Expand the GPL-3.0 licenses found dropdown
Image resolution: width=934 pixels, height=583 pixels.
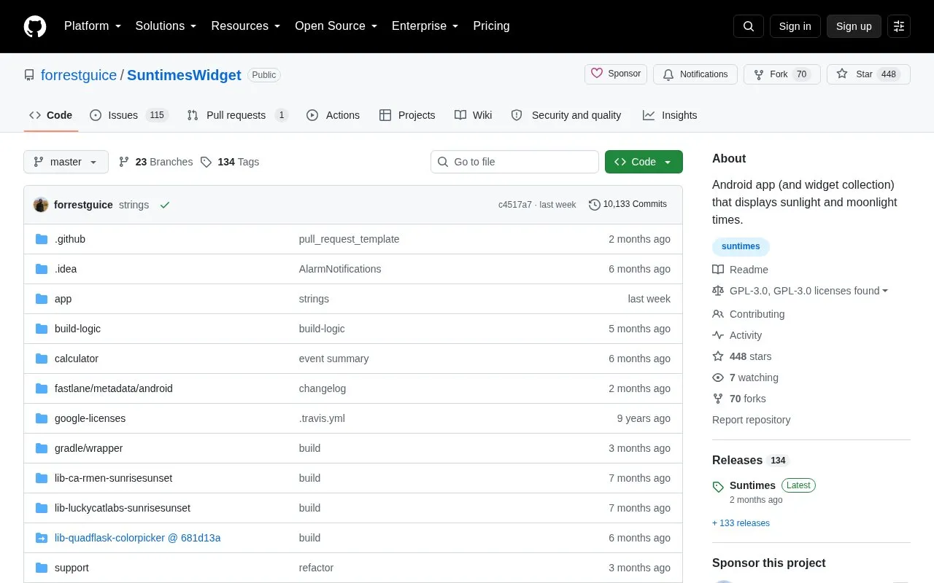(809, 291)
